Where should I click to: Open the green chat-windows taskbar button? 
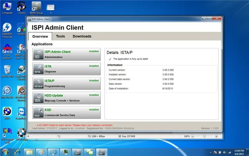90,152
